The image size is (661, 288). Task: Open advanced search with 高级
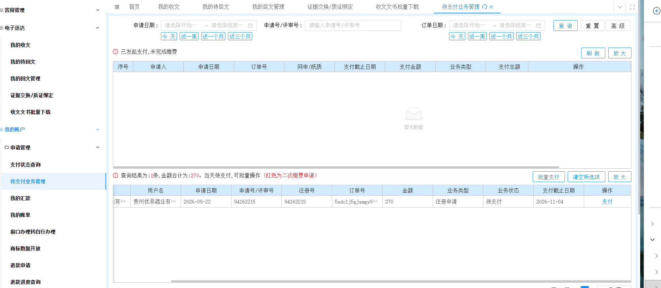pyautogui.click(x=618, y=26)
